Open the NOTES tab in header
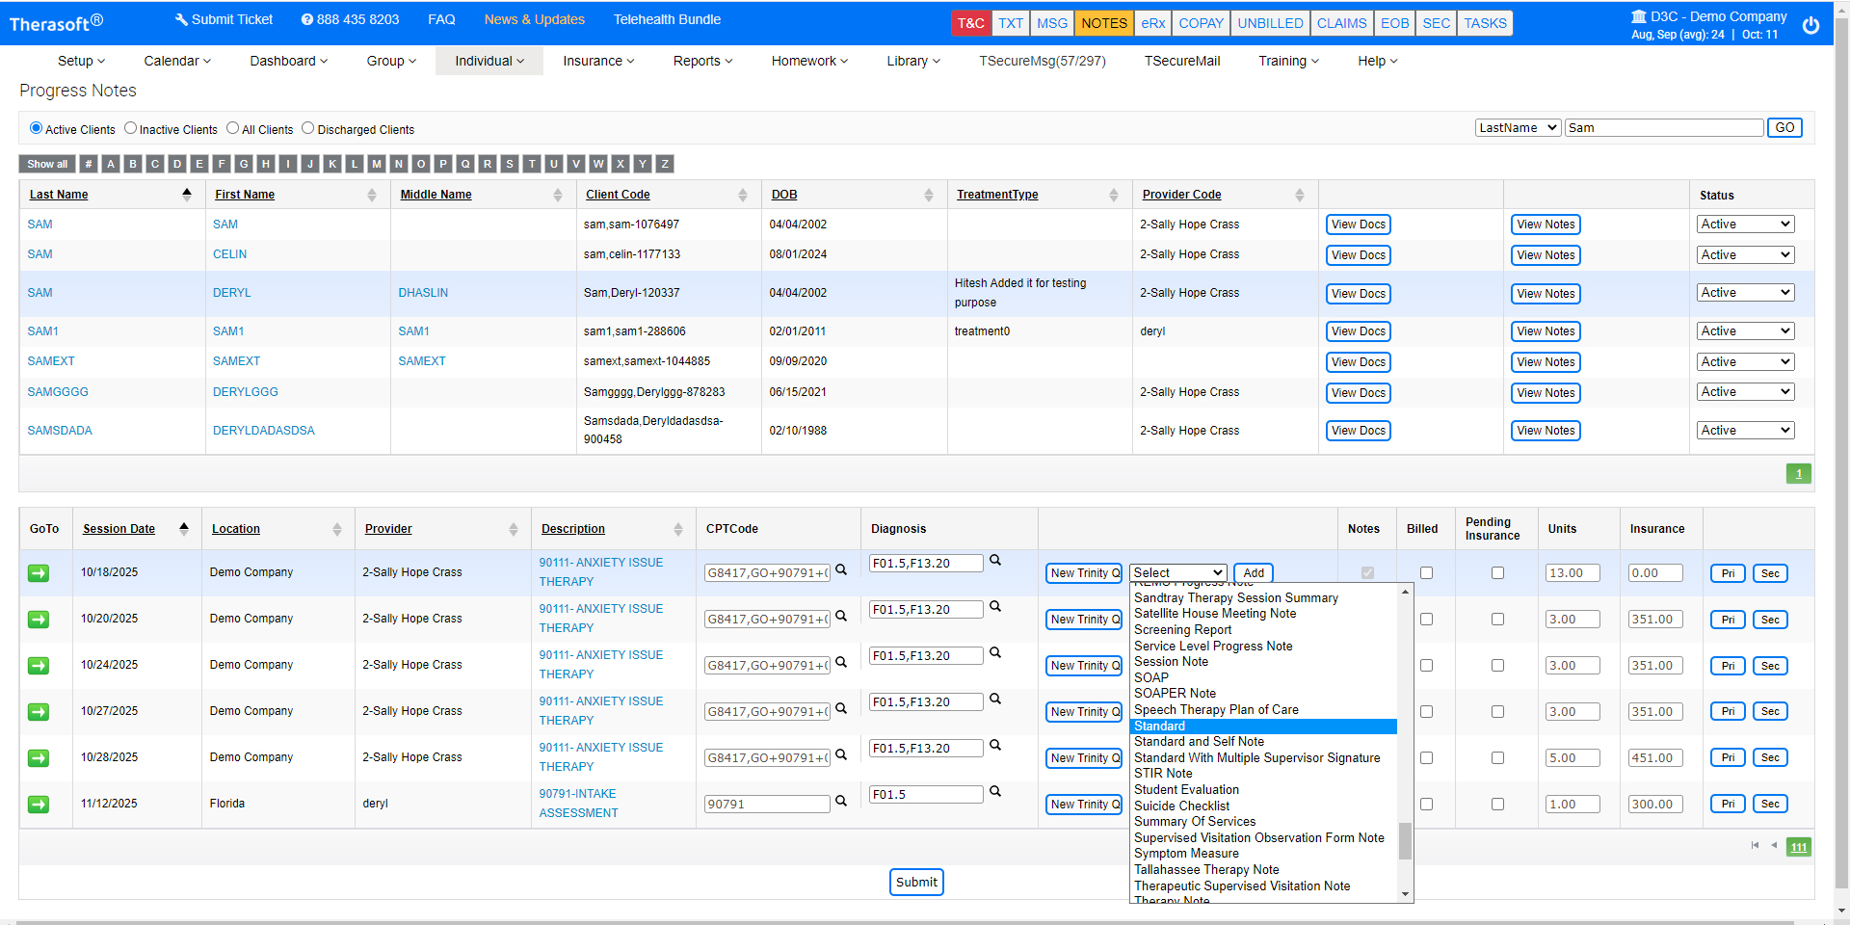Screen dimensions: 1850x925 (1103, 23)
